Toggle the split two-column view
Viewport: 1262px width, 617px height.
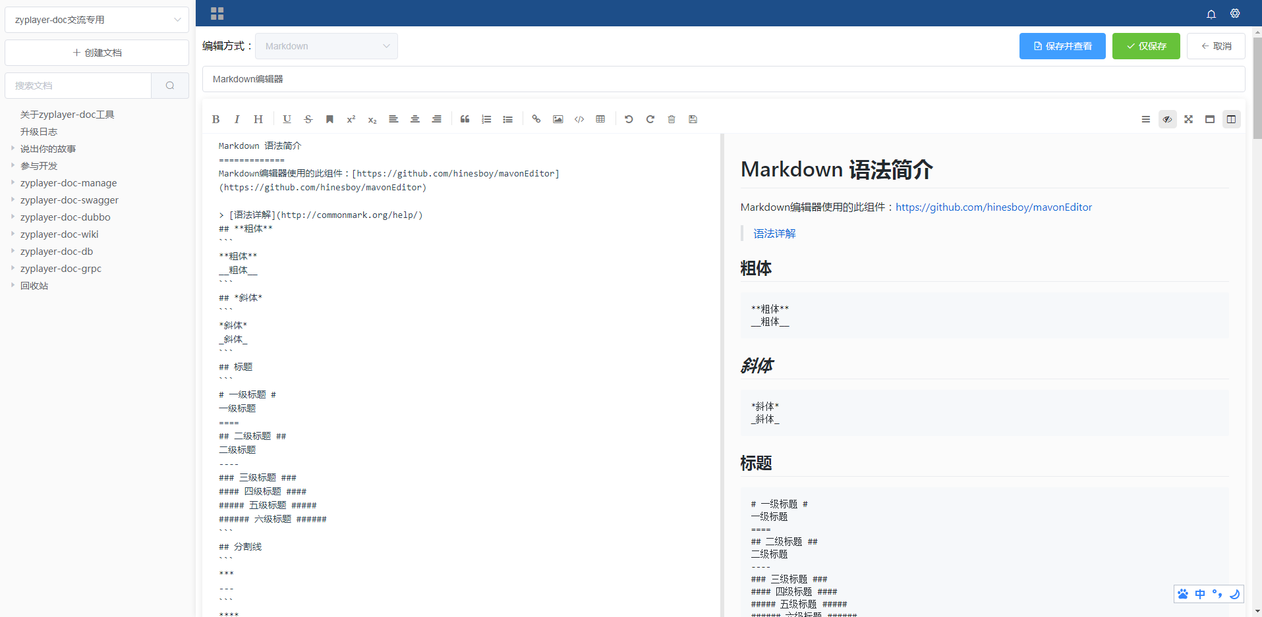1231,119
